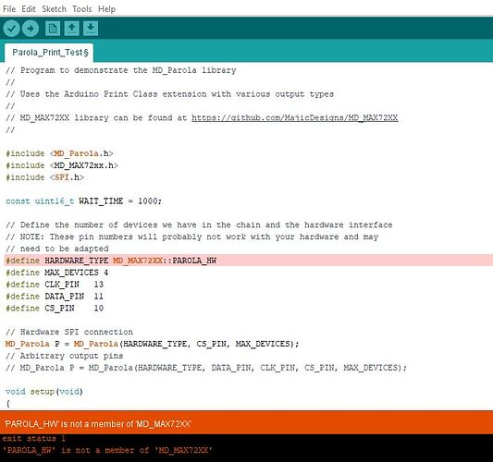493x462 pixels.
Task: Open a sketch with the up-arrow icon
Action: point(72,29)
